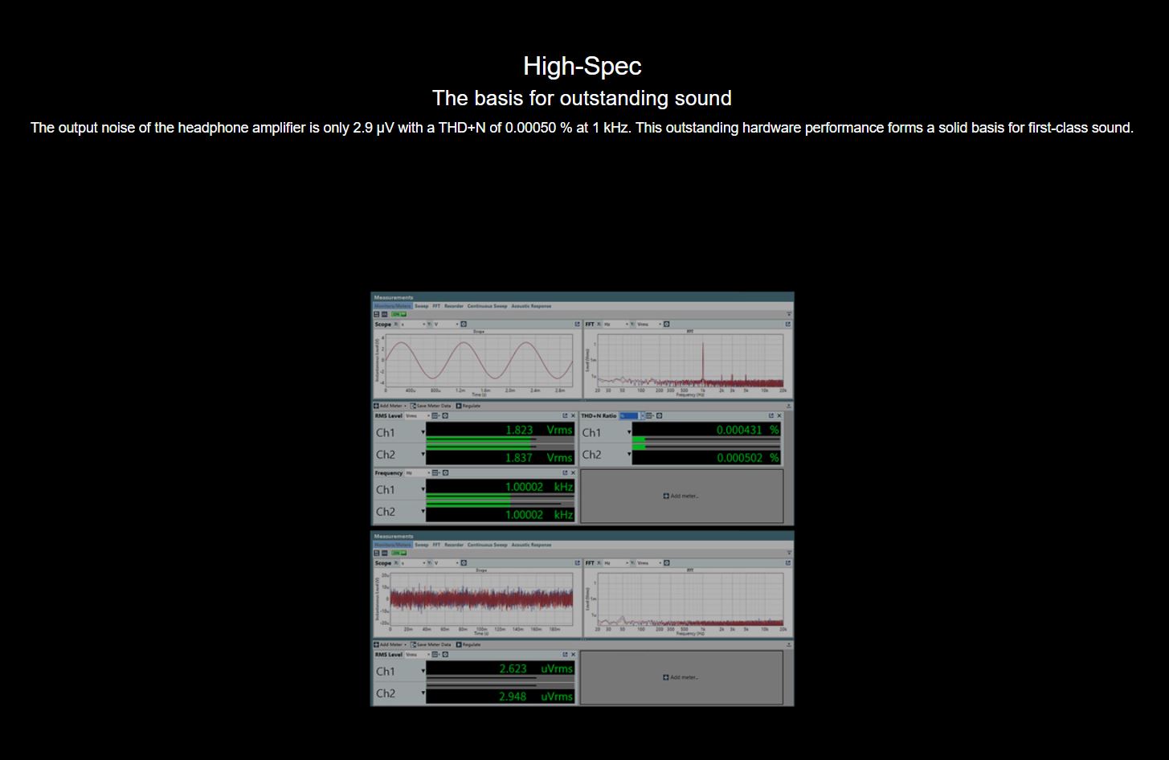
Task: Click the upper sine wave Scope graph
Action: [x=479, y=359]
